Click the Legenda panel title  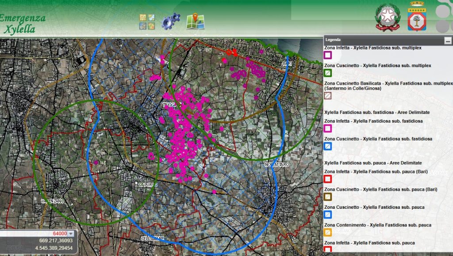coord(333,40)
